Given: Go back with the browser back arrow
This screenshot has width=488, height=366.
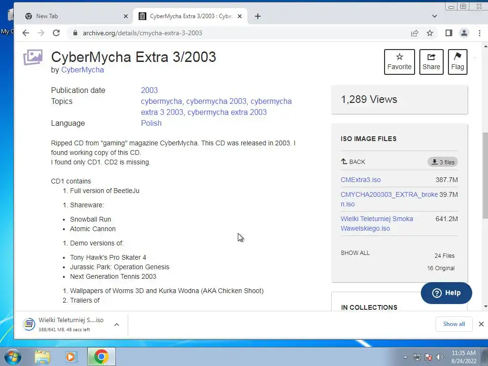Looking at the screenshot, I should click(x=26, y=33).
